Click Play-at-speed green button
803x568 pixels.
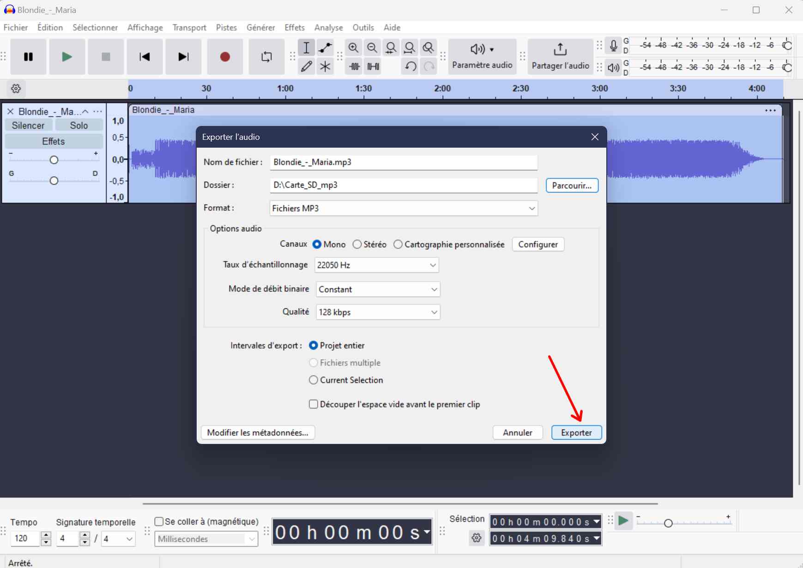[623, 521]
